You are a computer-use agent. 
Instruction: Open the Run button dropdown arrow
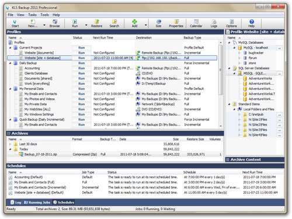(86, 25)
